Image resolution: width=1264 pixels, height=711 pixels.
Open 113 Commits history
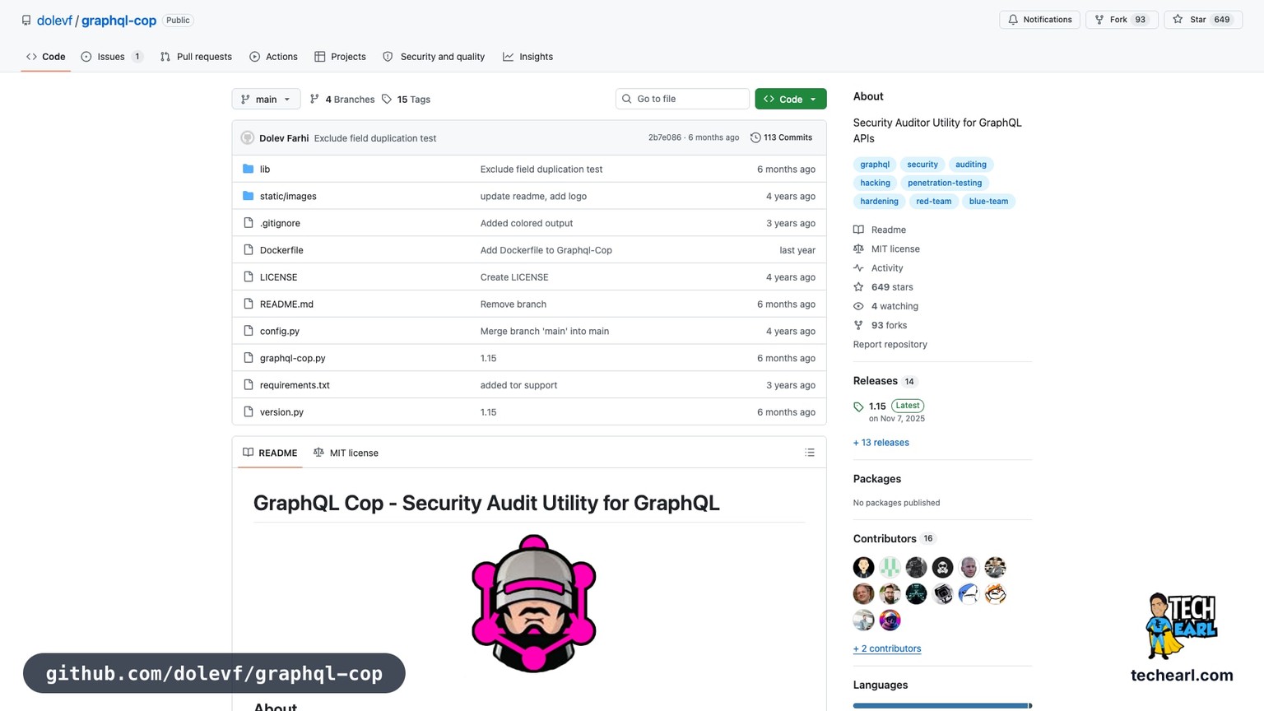781,137
